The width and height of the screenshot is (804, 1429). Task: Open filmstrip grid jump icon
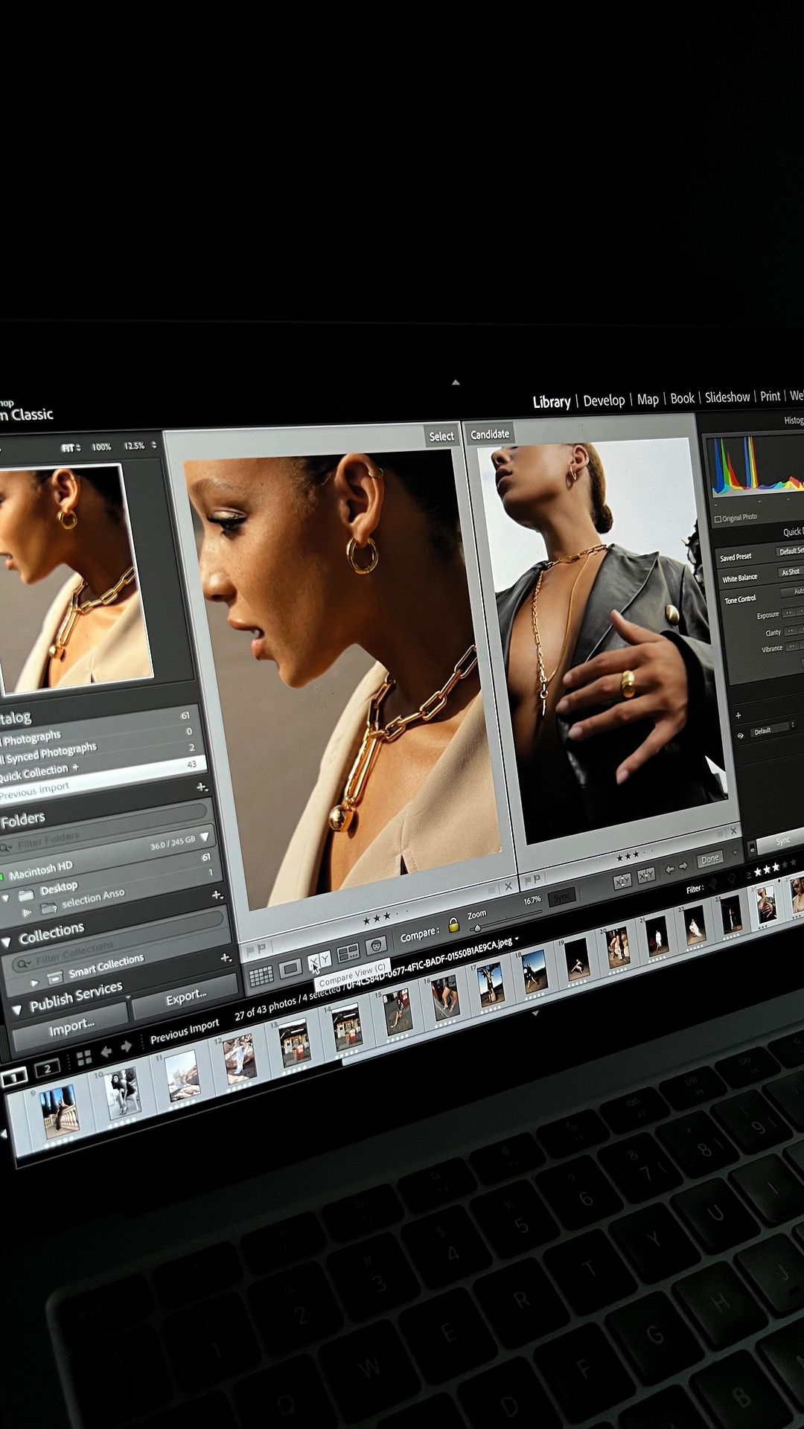(84, 1057)
